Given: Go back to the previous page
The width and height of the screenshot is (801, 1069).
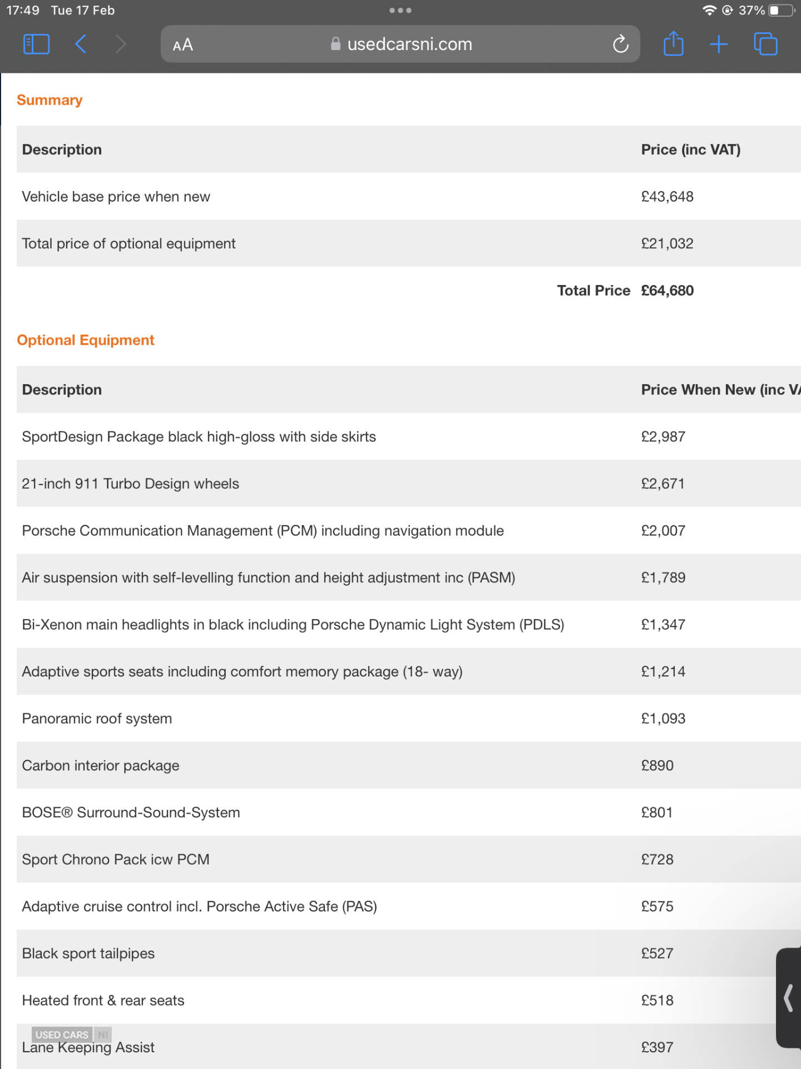Looking at the screenshot, I should click(81, 44).
